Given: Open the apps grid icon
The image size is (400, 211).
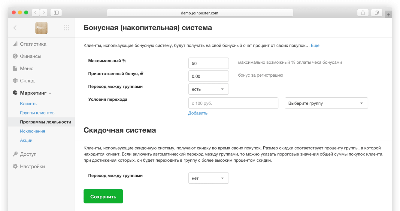Looking at the screenshot, I should [66, 28].
